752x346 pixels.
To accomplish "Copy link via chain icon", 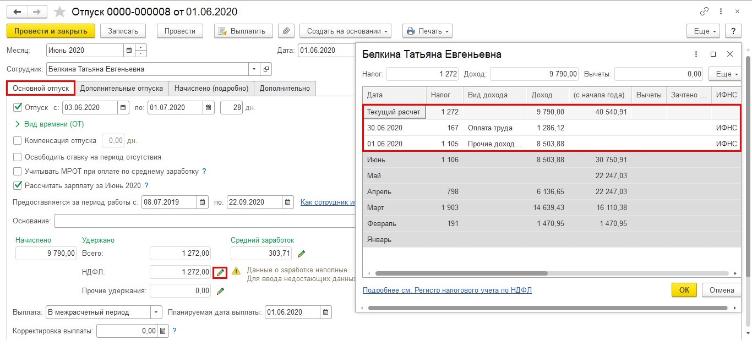I will pyautogui.click(x=704, y=11).
